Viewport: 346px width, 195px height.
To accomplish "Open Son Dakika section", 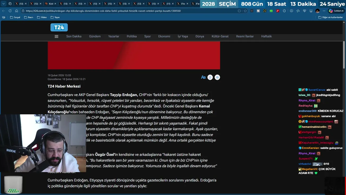I will point(74,36).
